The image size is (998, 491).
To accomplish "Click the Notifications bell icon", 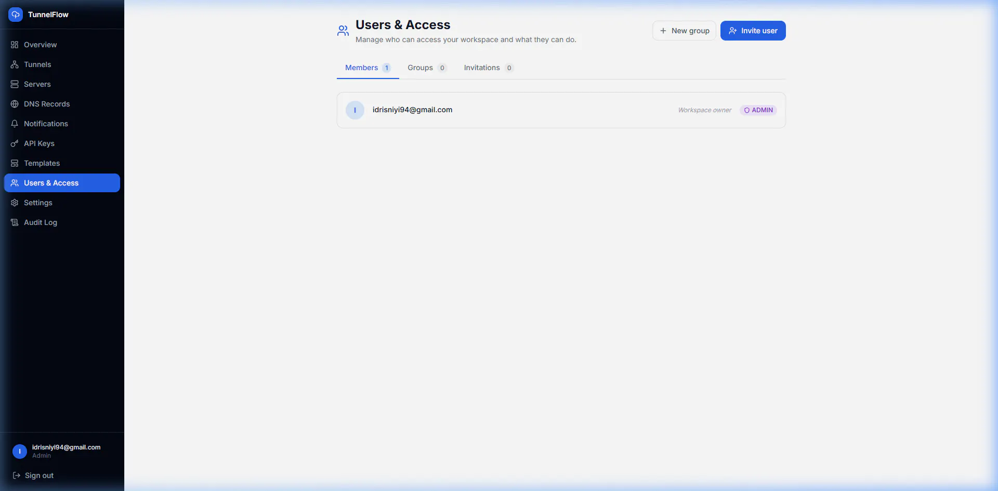I will point(15,124).
